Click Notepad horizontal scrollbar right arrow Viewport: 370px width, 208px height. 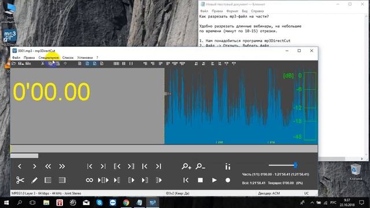click(362, 159)
